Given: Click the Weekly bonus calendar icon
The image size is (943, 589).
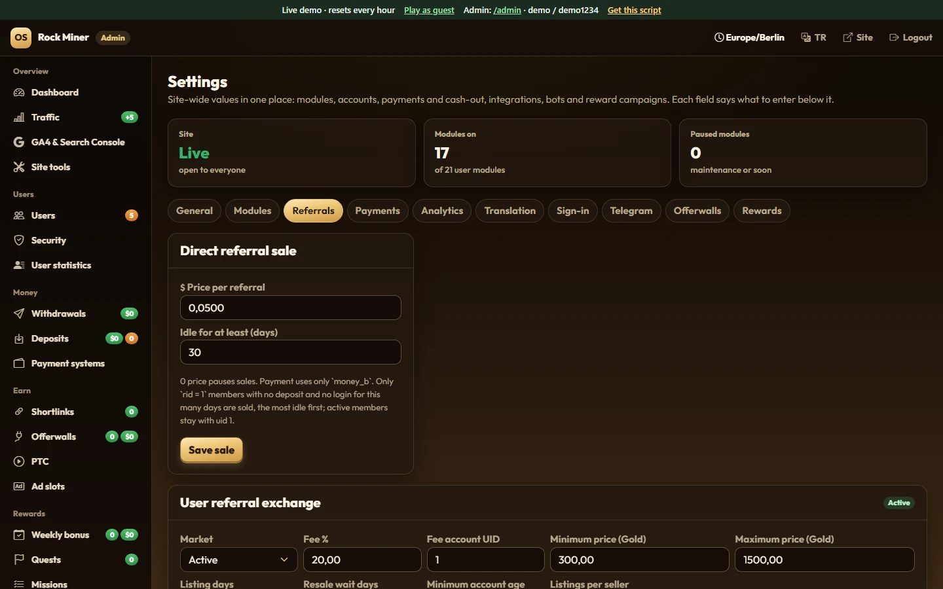Looking at the screenshot, I should [x=19, y=535].
